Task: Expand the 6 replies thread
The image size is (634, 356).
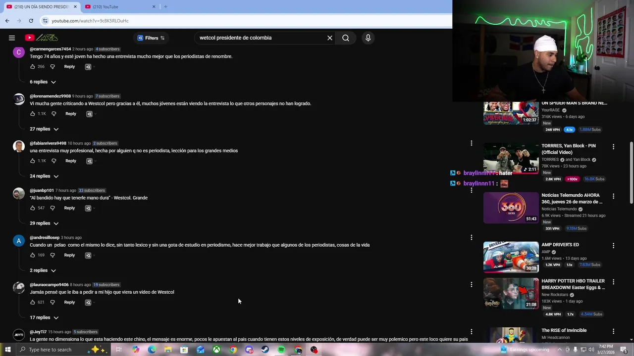Action: coord(43,82)
